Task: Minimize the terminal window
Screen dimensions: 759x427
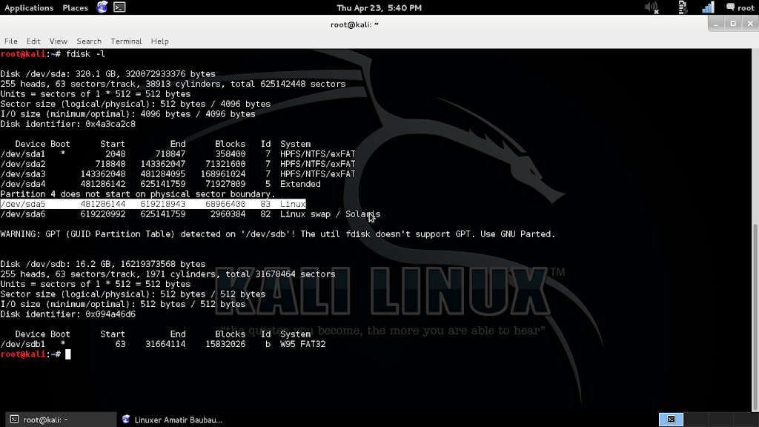Action: click(x=716, y=24)
